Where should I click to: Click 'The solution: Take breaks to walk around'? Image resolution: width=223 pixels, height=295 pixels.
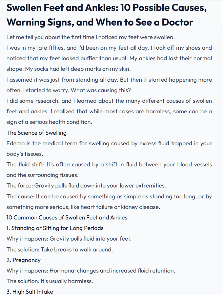pyautogui.click(x=60, y=249)
